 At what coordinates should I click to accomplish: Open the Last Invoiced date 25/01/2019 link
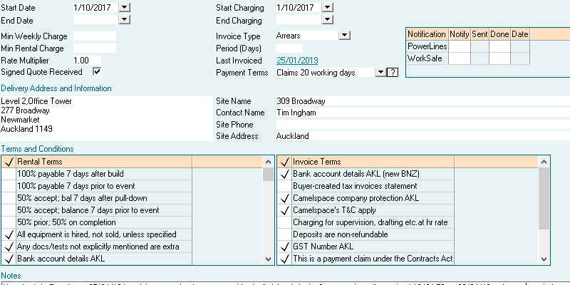[297, 61]
